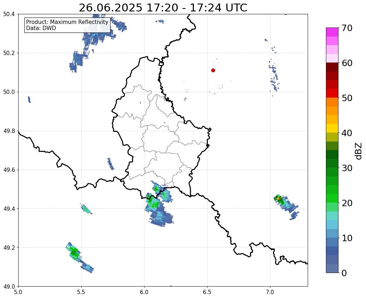The width and height of the screenshot is (366, 298).
Task: Click the colorbar tick label 50
Action: click(x=347, y=98)
